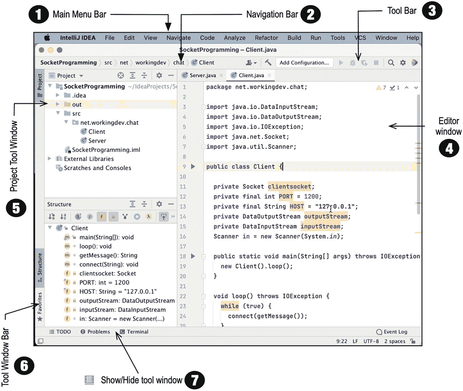463x391 pixels.
Task: Hide the Structure panel with minus icon
Action: pos(171,204)
